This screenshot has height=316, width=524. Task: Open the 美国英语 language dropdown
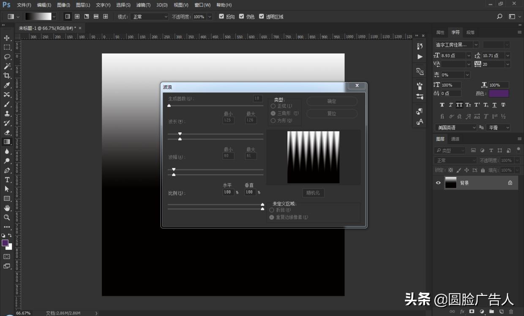456,128
